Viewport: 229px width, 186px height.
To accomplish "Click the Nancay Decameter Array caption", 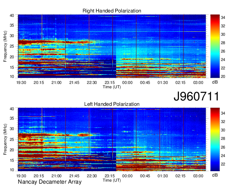I will [50, 182].
